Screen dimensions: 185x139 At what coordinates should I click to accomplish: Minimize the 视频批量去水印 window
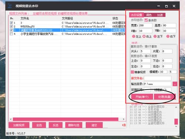(x=159, y=6)
